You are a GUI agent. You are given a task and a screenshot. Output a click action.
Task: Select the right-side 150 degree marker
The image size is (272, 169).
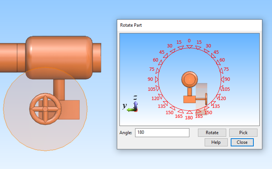coord(206,108)
